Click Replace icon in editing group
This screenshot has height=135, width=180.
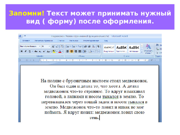[157, 49]
